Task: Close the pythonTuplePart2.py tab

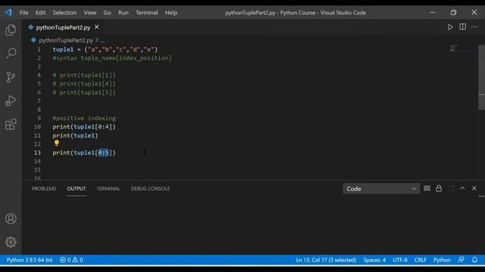Action: pyautogui.click(x=97, y=27)
